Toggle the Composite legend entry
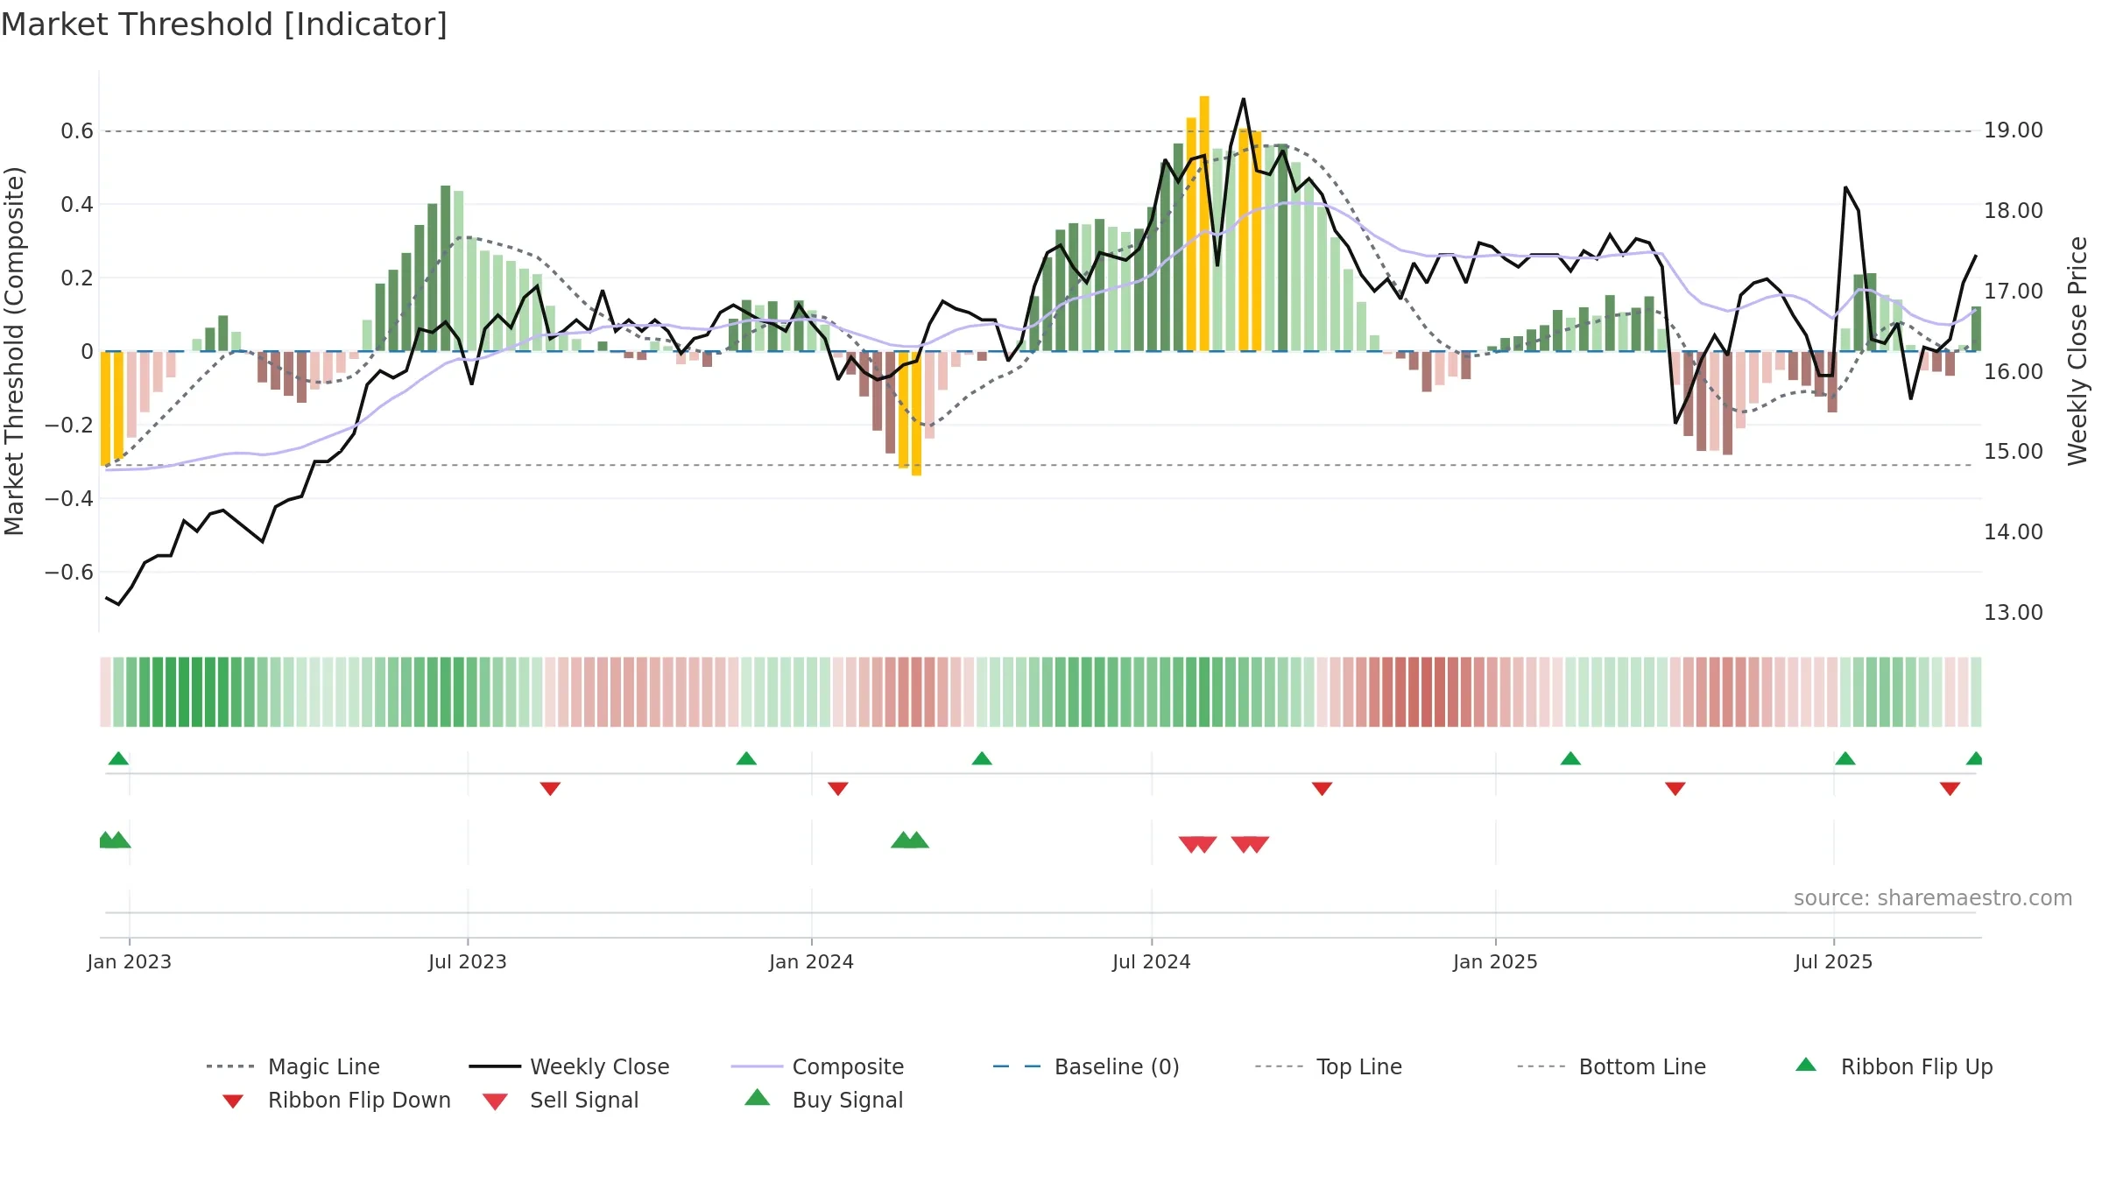This screenshot has width=2102, height=1182. click(x=817, y=1066)
